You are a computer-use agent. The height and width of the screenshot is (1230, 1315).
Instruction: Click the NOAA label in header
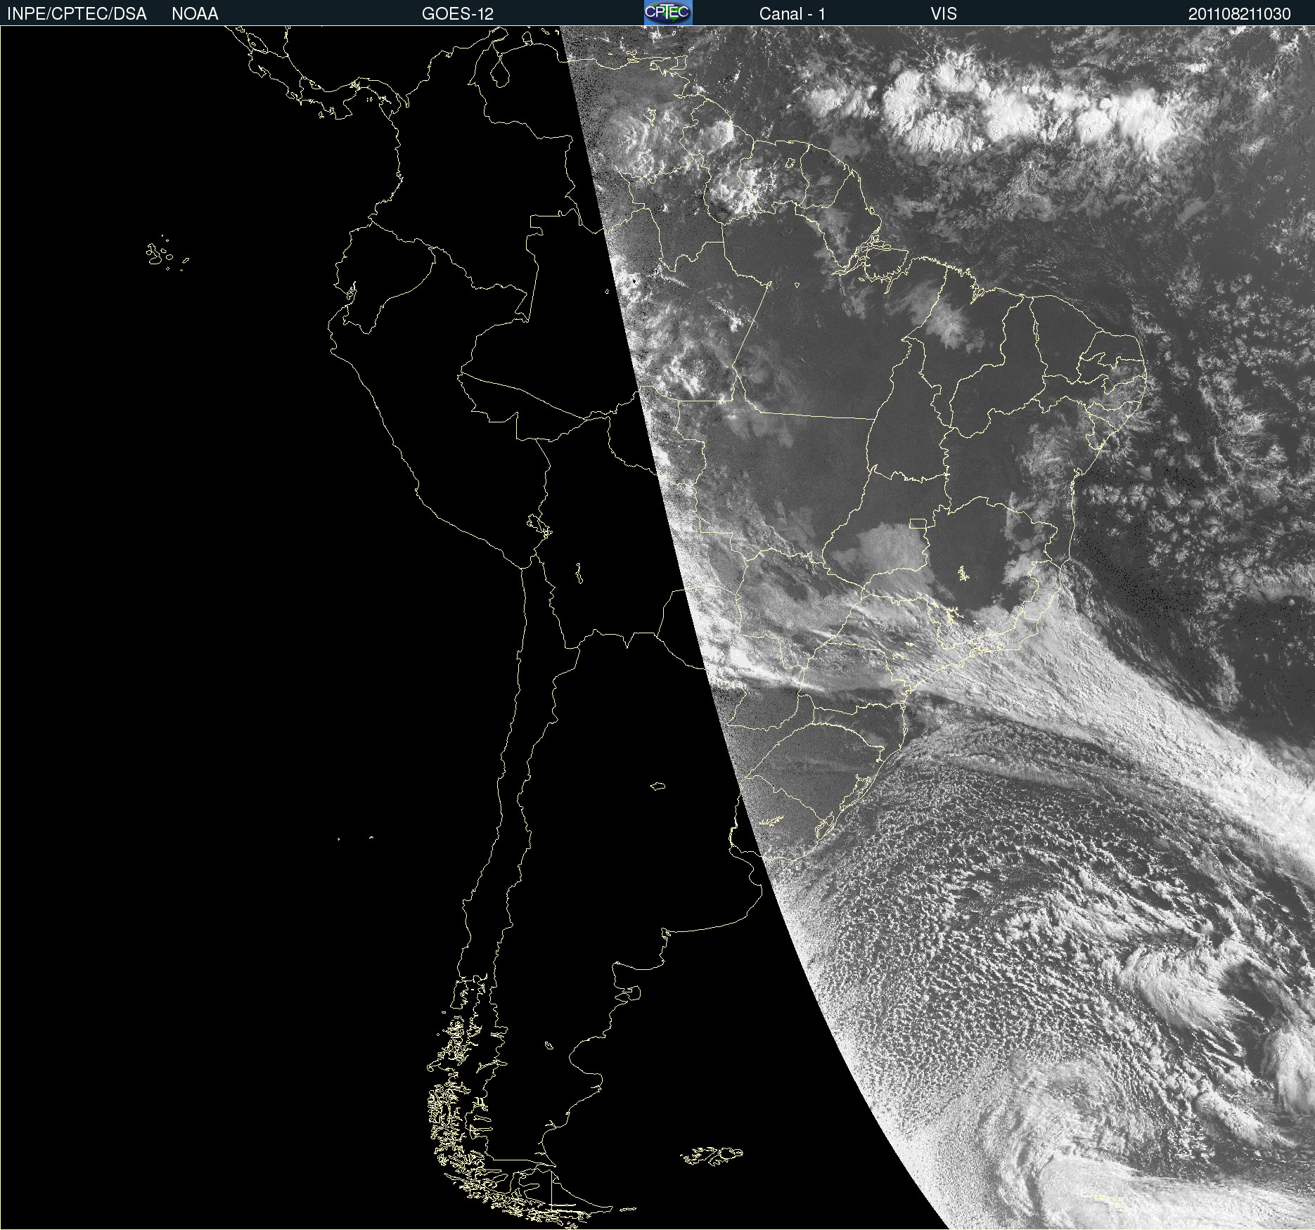[195, 14]
